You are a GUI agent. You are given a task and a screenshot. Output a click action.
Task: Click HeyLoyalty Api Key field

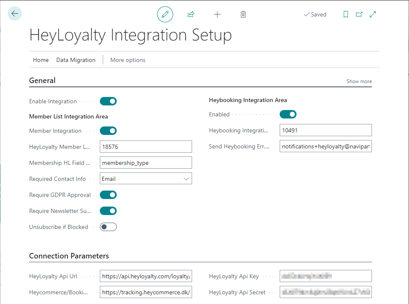326,276
